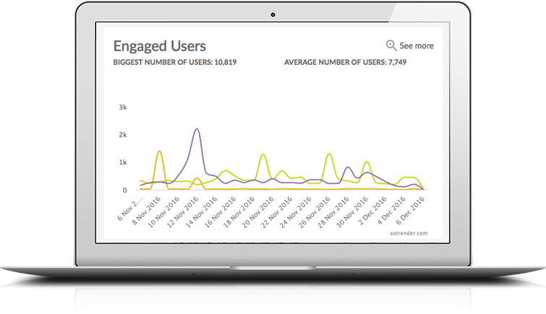This screenshot has height=314, width=546.
Task: Click the purple line's 2k peak
Action: pyautogui.click(x=197, y=129)
